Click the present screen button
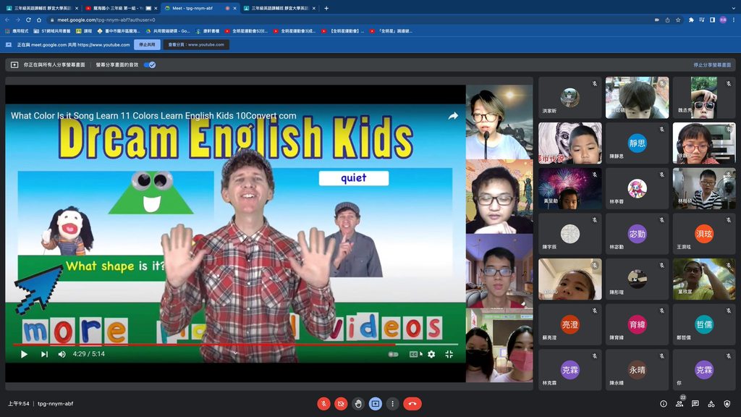741x417 pixels. pyautogui.click(x=376, y=404)
